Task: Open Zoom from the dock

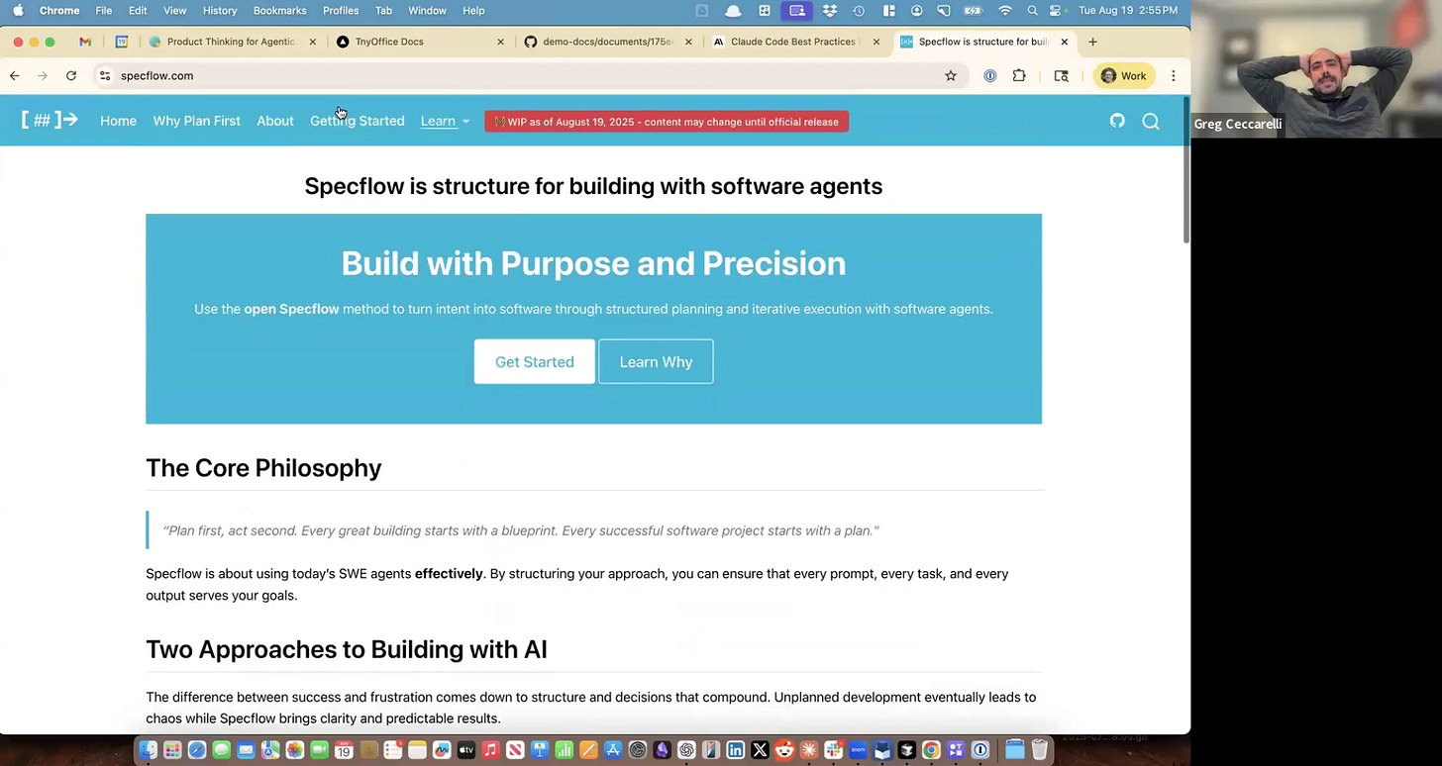Action: click(x=859, y=750)
